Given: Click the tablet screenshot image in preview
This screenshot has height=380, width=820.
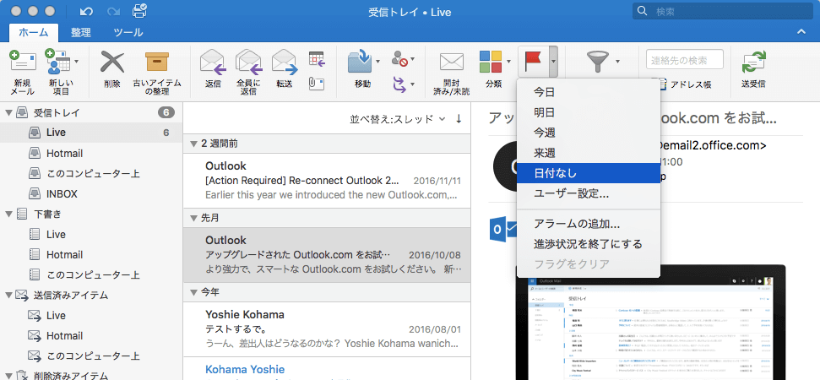Looking at the screenshot, I should (650, 323).
